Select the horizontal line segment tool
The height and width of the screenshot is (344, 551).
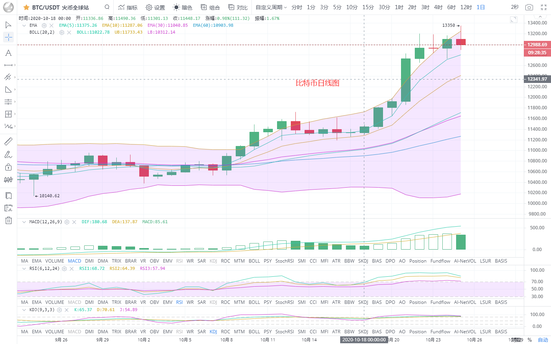click(8, 65)
